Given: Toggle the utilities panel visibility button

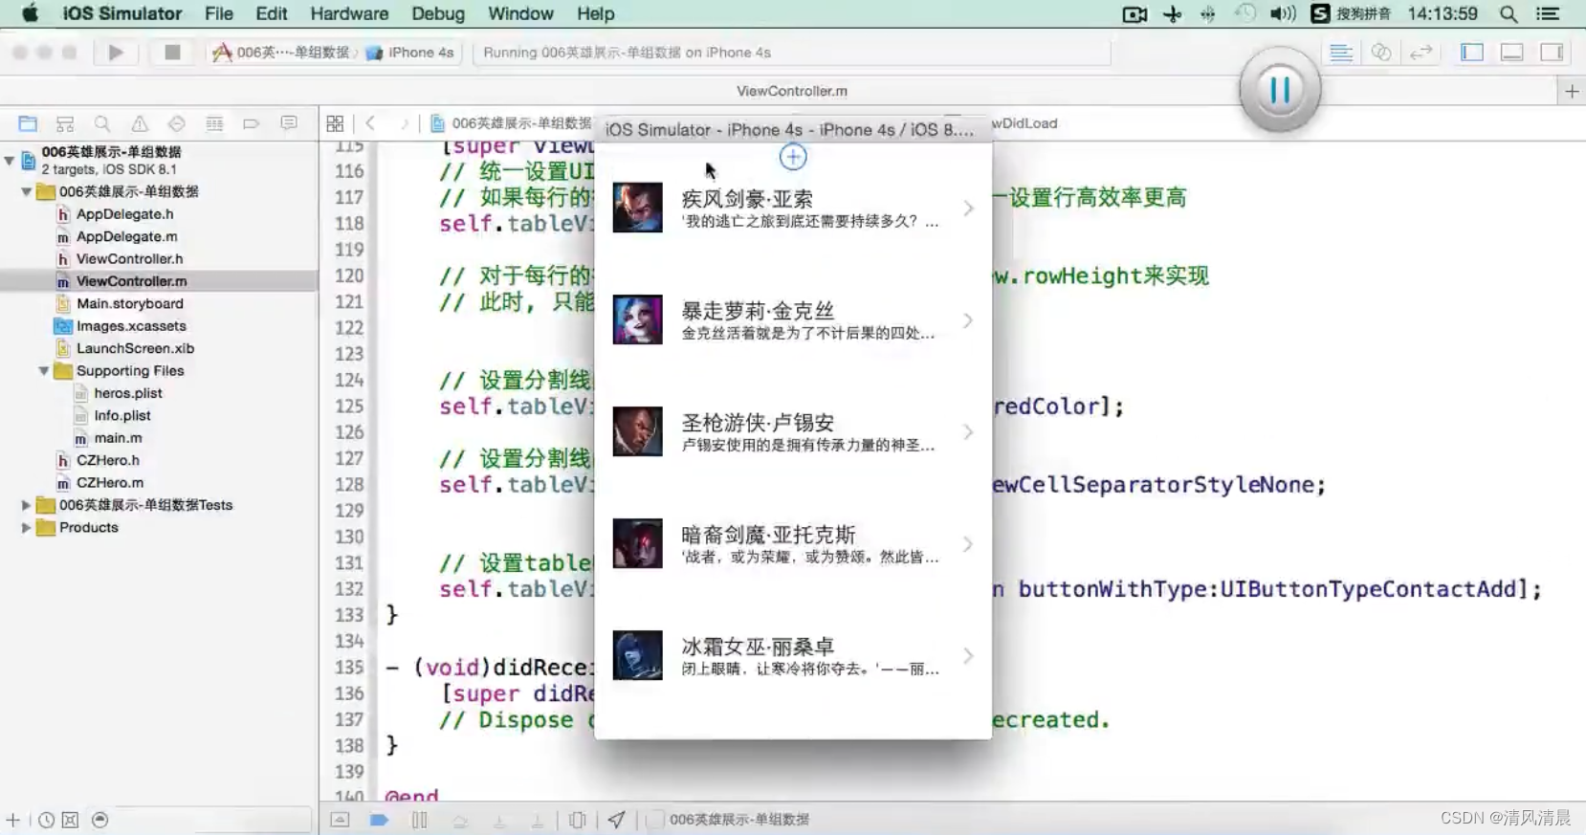Looking at the screenshot, I should [x=1552, y=53].
